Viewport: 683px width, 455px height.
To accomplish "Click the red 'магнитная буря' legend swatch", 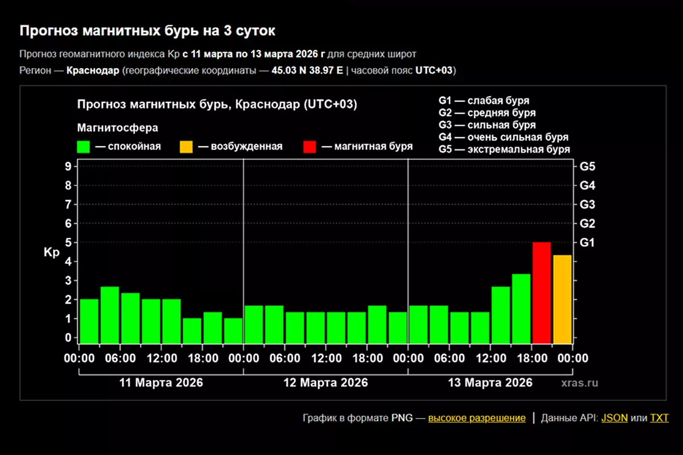I will coord(310,147).
